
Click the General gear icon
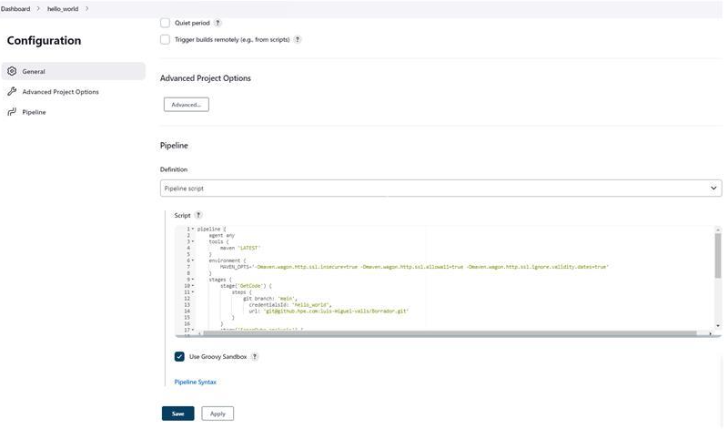coord(12,71)
